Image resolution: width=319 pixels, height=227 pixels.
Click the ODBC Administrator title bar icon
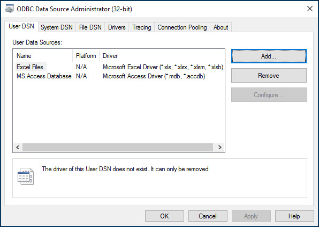coord(9,9)
